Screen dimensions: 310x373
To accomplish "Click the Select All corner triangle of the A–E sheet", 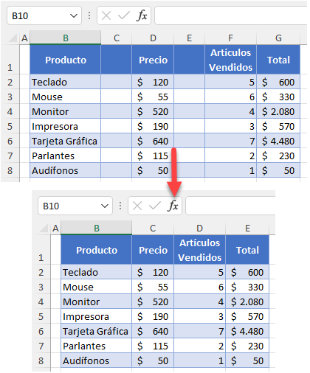I will 44,229.
